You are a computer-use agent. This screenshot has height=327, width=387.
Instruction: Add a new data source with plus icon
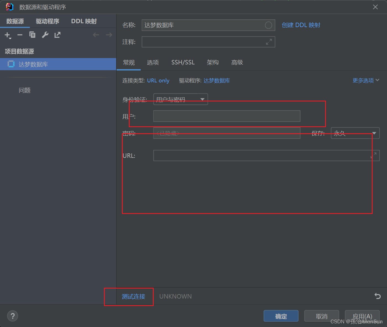(x=8, y=35)
